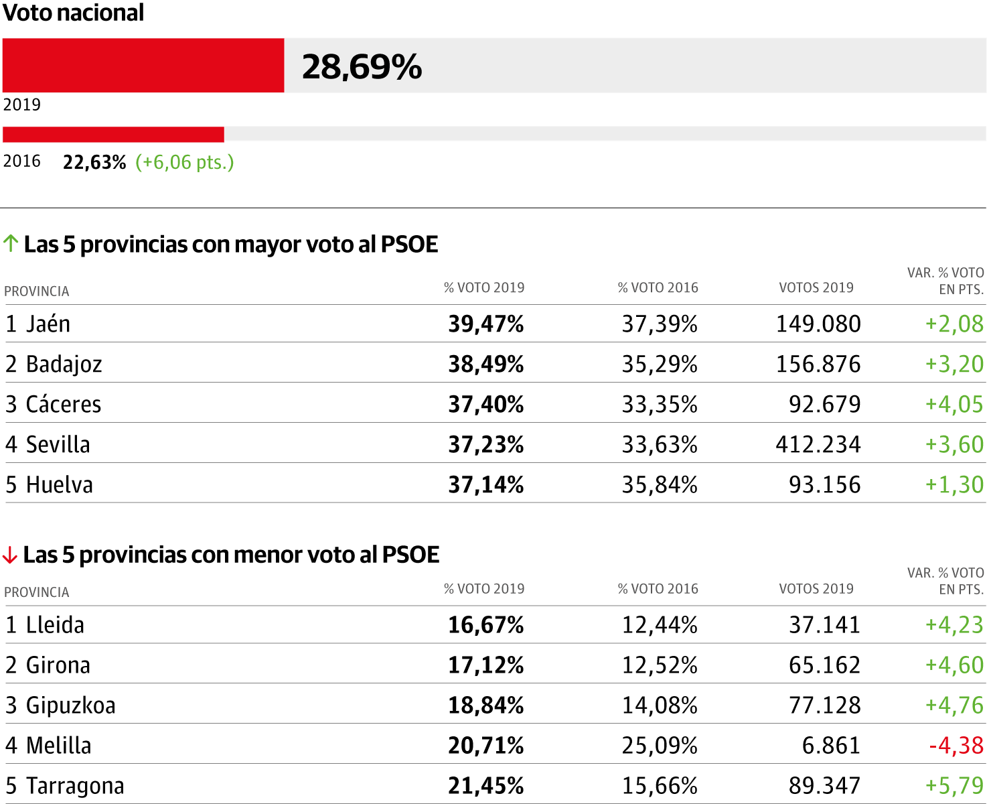
Task: Open the "menor voto al PSOE" heading
Action: [x=231, y=555]
